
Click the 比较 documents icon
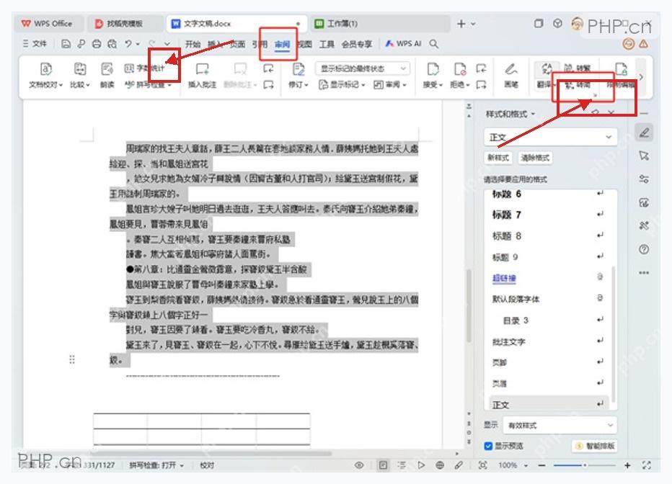[x=80, y=69]
